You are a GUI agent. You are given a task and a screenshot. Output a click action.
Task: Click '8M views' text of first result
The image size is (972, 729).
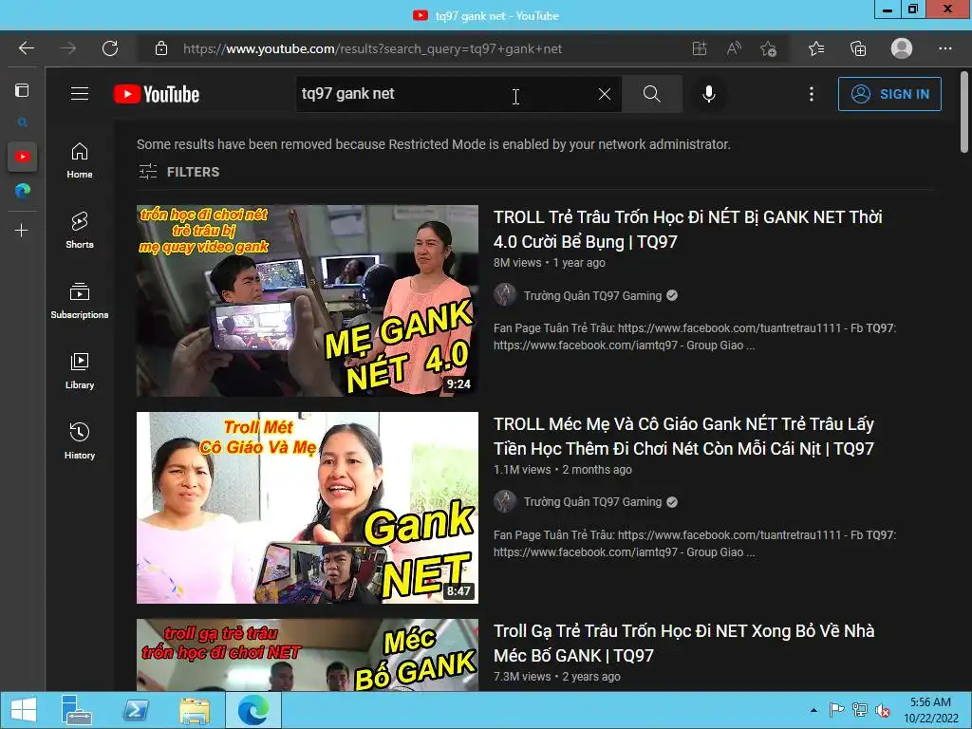[517, 263]
